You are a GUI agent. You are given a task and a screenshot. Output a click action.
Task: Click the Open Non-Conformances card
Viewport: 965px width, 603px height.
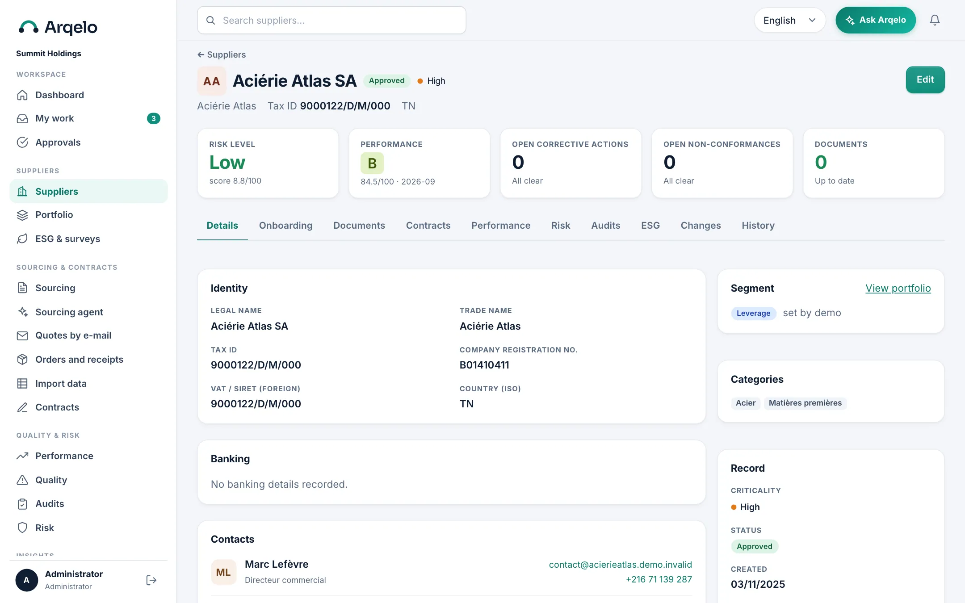(x=722, y=163)
